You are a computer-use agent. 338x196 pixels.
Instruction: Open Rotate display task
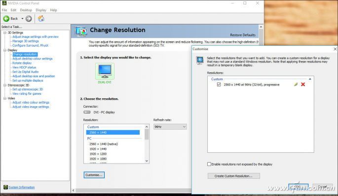(x=22, y=63)
